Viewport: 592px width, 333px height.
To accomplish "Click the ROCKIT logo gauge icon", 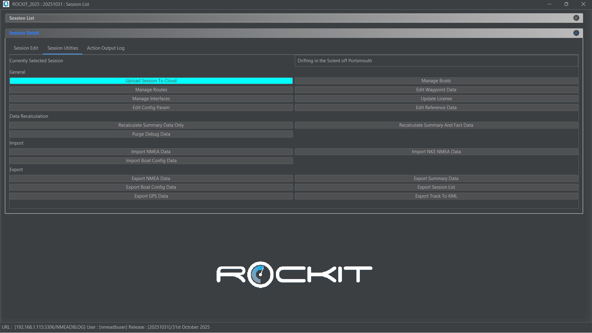I will [x=260, y=274].
